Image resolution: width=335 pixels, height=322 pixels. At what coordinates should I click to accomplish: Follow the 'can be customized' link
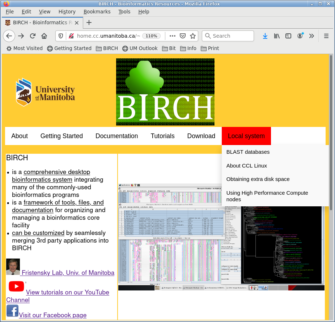click(x=38, y=233)
